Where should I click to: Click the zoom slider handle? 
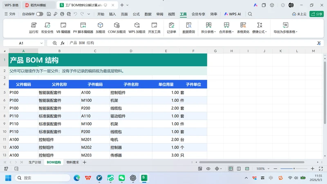pos(294,168)
